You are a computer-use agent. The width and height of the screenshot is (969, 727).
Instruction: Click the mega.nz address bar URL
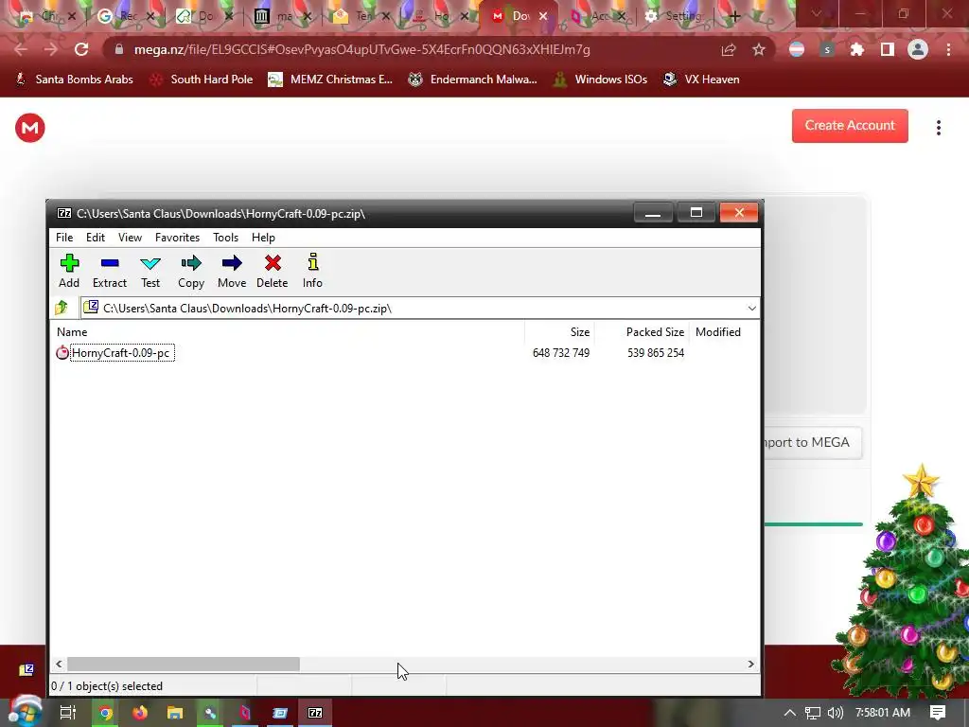click(362, 49)
